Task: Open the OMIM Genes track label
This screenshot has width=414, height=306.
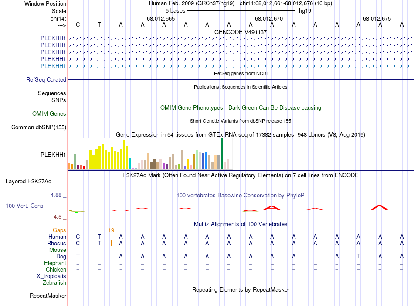Action: [49, 114]
